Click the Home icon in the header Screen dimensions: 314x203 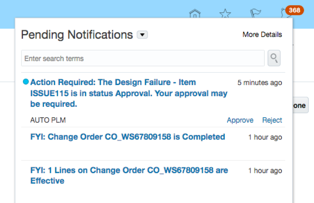(195, 14)
